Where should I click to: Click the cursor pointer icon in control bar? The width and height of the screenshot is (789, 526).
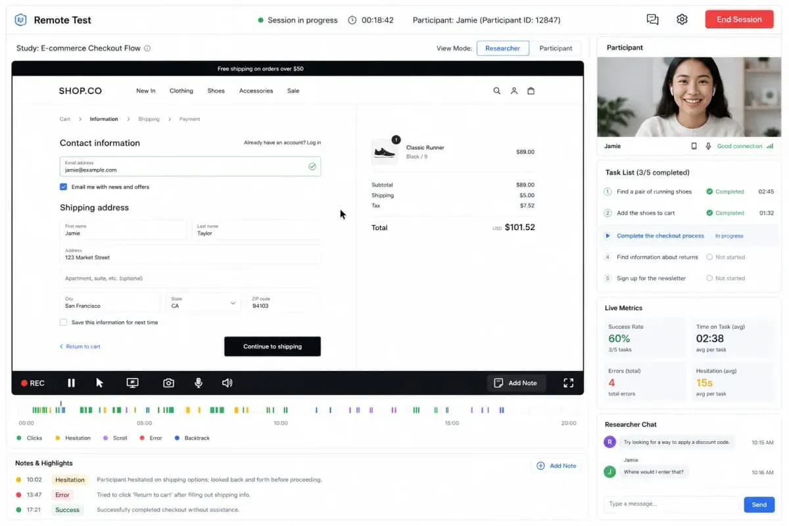(x=99, y=383)
